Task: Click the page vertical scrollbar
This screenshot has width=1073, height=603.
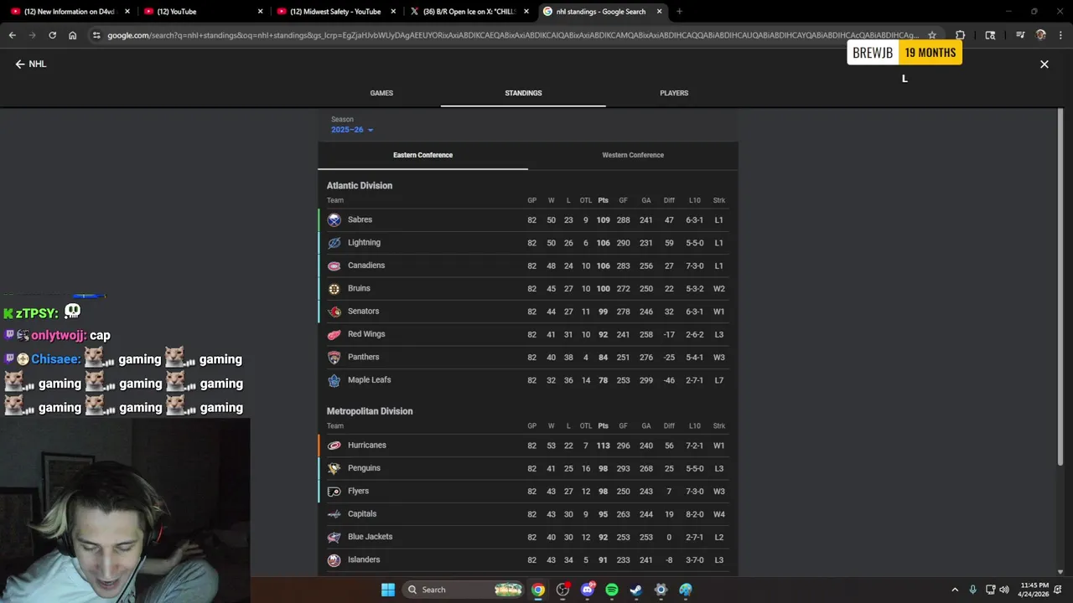Action: 1060,289
